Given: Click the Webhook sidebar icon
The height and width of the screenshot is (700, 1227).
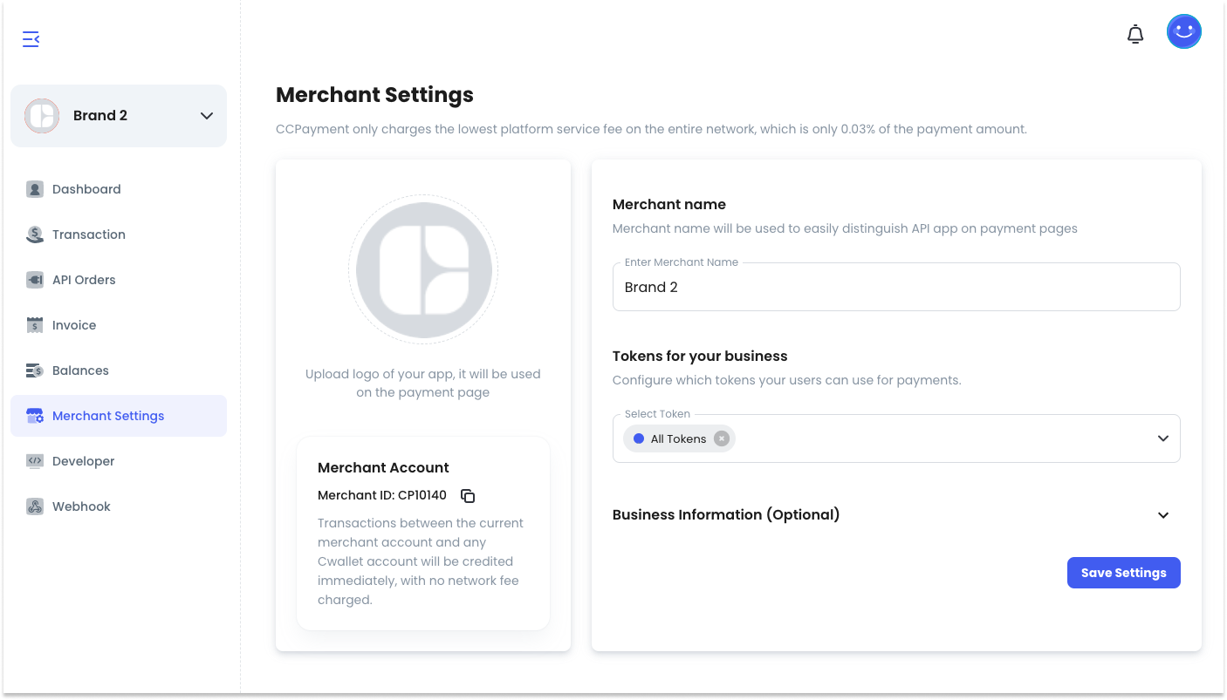Looking at the screenshot, I should 35,506.
